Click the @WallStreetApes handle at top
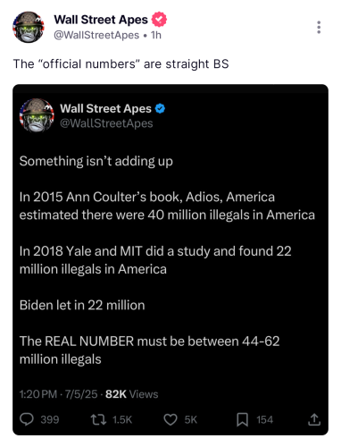The height and width of the screenshot is (447, 341). pyautogui.click(x=96, y=35)
